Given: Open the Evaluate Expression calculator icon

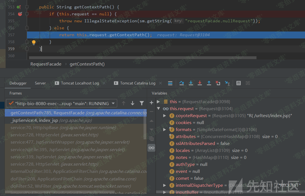Looking at the screenshot, I should point(239,83).
